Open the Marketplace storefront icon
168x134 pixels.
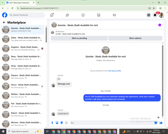tap(99, 15)
